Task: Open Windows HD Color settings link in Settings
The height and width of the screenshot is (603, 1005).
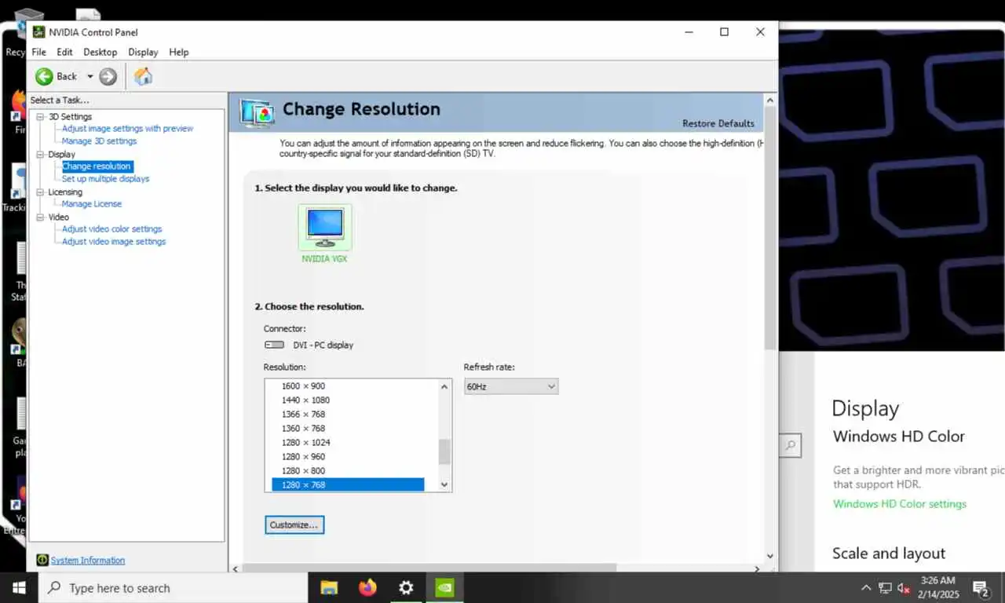Action: tap(900, 504)
